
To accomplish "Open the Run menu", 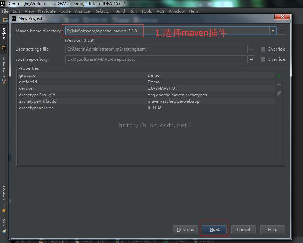I will tap(133, 11).
